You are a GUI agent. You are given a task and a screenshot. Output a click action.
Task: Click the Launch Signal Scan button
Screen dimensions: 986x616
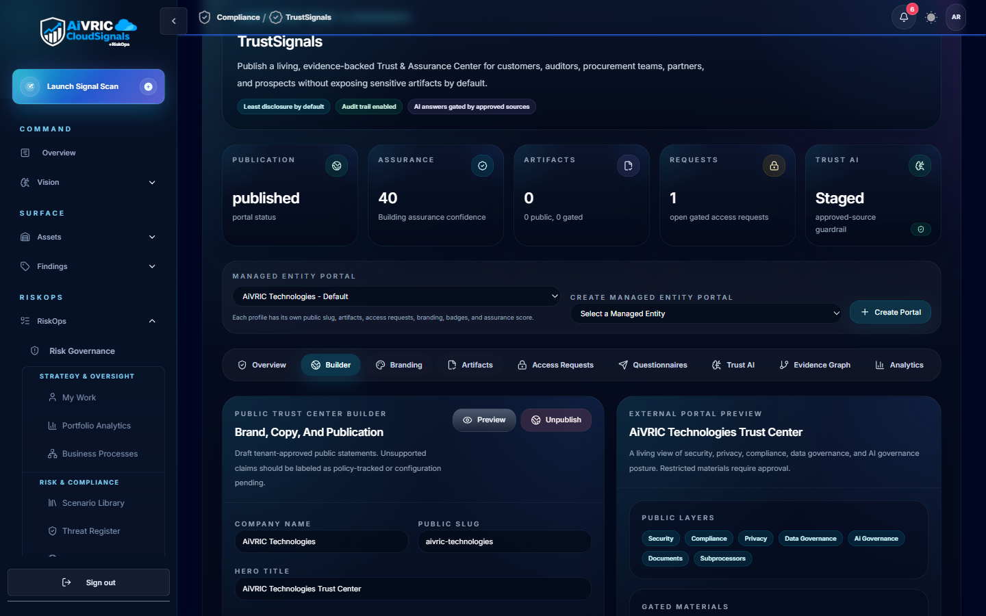[x=88, y=86]
